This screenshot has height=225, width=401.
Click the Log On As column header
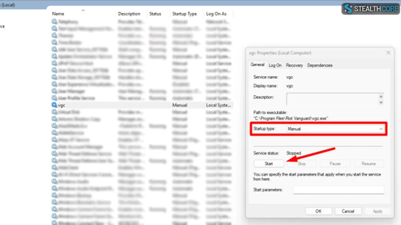tap(216, 14)
